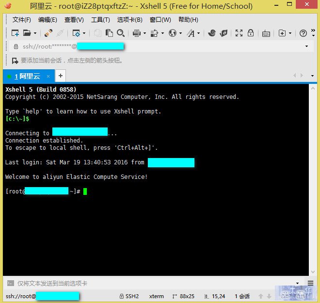Open the 查看(V) menu
The height and width of the screenshot is (303, 320).
tap(74, 20)
